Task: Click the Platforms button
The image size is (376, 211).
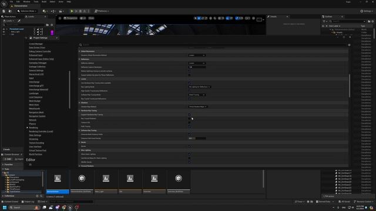Action: click(102, 11)
